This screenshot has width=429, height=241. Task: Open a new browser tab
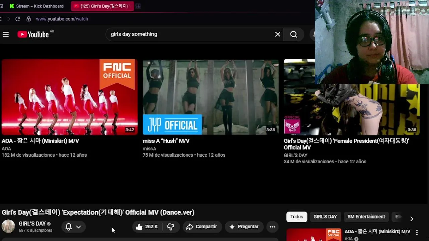[138, 6]
